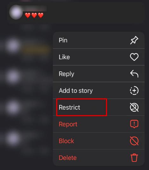Tap the three red hearts comment

click(34, 15)
